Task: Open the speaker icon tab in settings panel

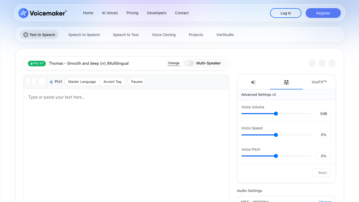Action: point(253,82)
